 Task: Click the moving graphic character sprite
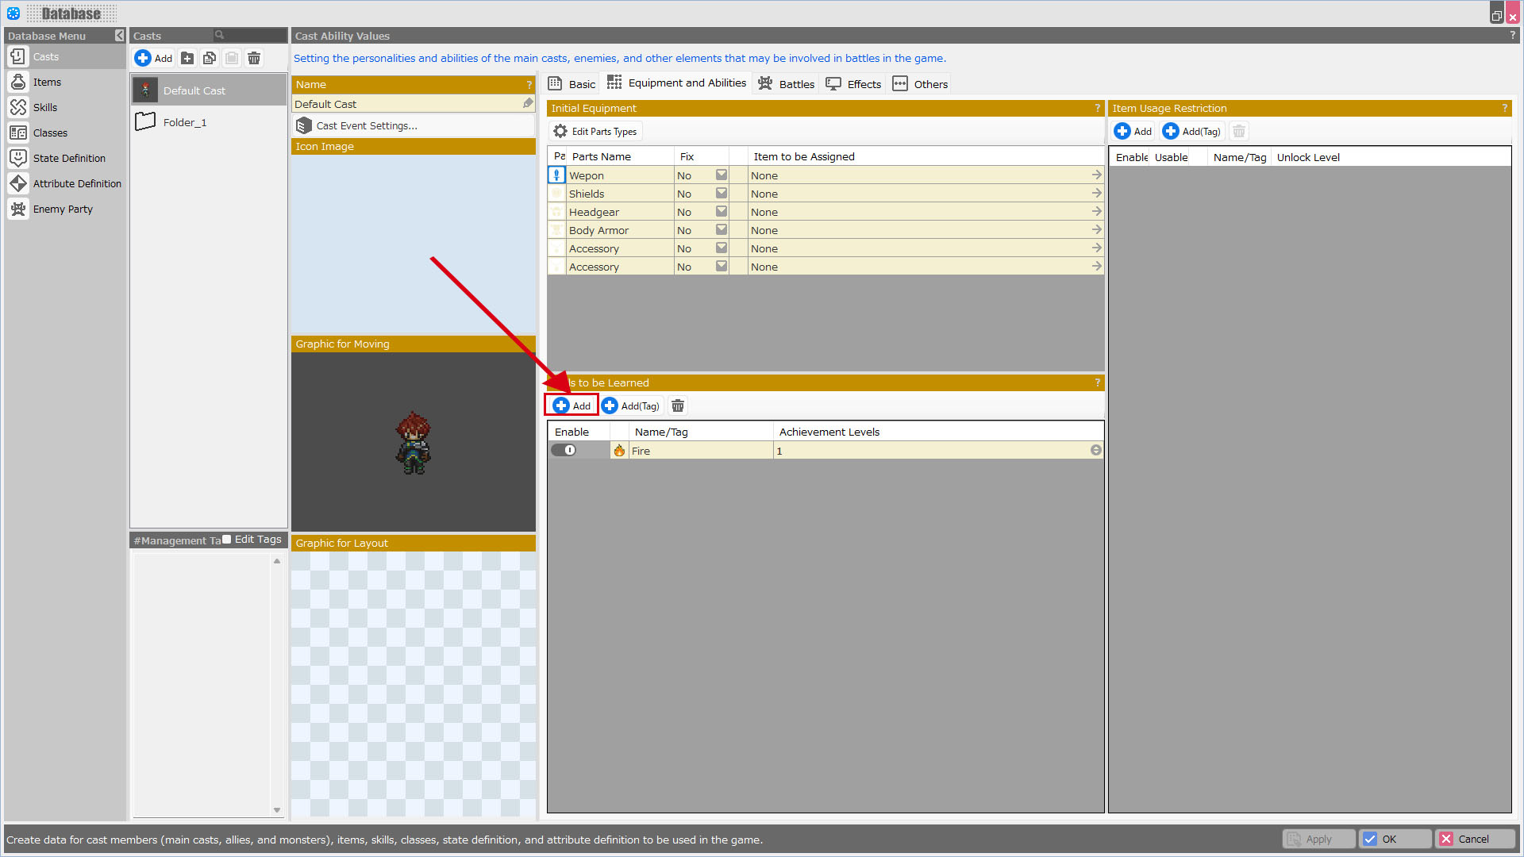click(x=413, y=443)
